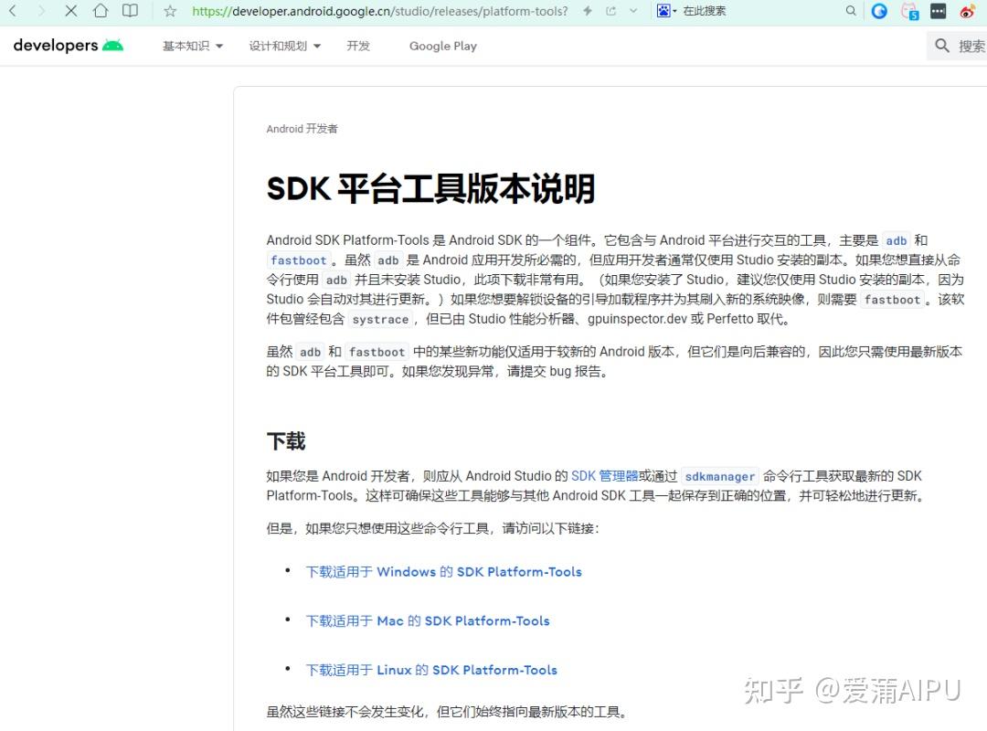987x731 pixels.
Task: Open the 设计和规划 dropdown
Action: pos(284,45)
